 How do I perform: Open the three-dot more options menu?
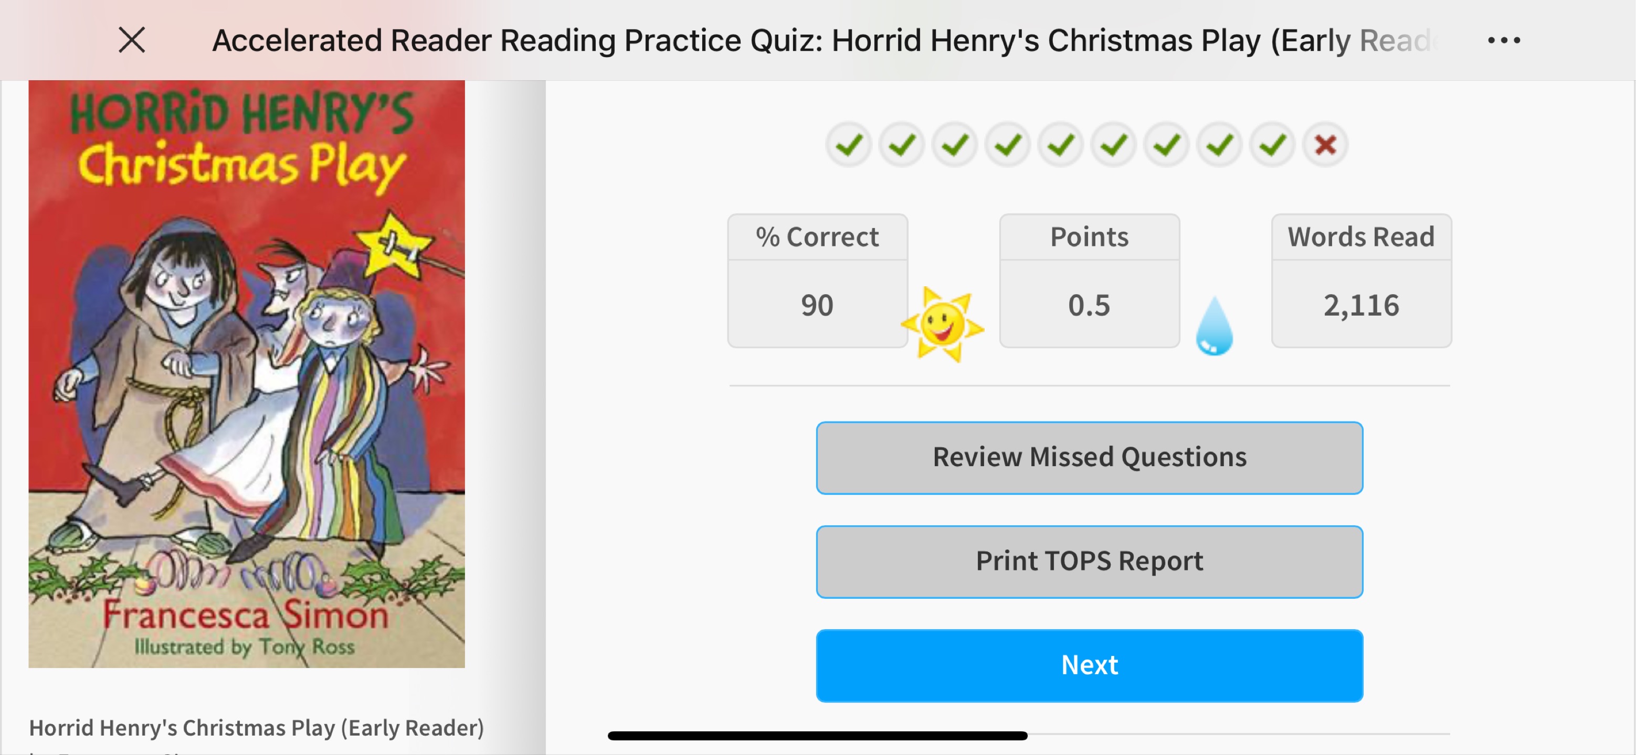1503,40
